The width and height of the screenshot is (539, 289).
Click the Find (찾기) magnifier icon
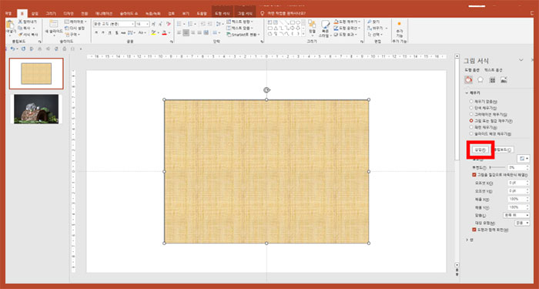click(x=369, y=22)
